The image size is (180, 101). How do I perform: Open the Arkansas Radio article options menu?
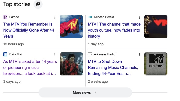pyautogui.click(x=139, y=55)
